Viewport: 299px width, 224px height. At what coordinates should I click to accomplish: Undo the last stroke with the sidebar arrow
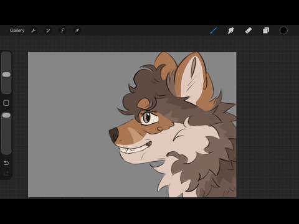(x=6, y=163)
